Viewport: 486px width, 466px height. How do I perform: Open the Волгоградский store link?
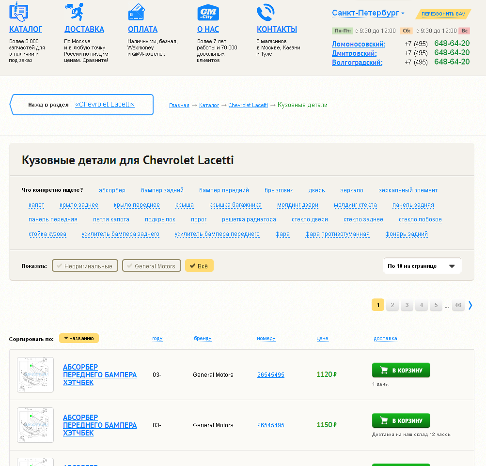click(x=357, y=62)
